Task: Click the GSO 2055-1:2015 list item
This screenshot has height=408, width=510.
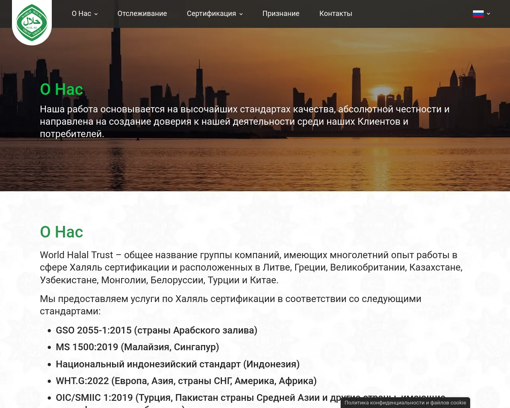Action: (x=157, y=330)
